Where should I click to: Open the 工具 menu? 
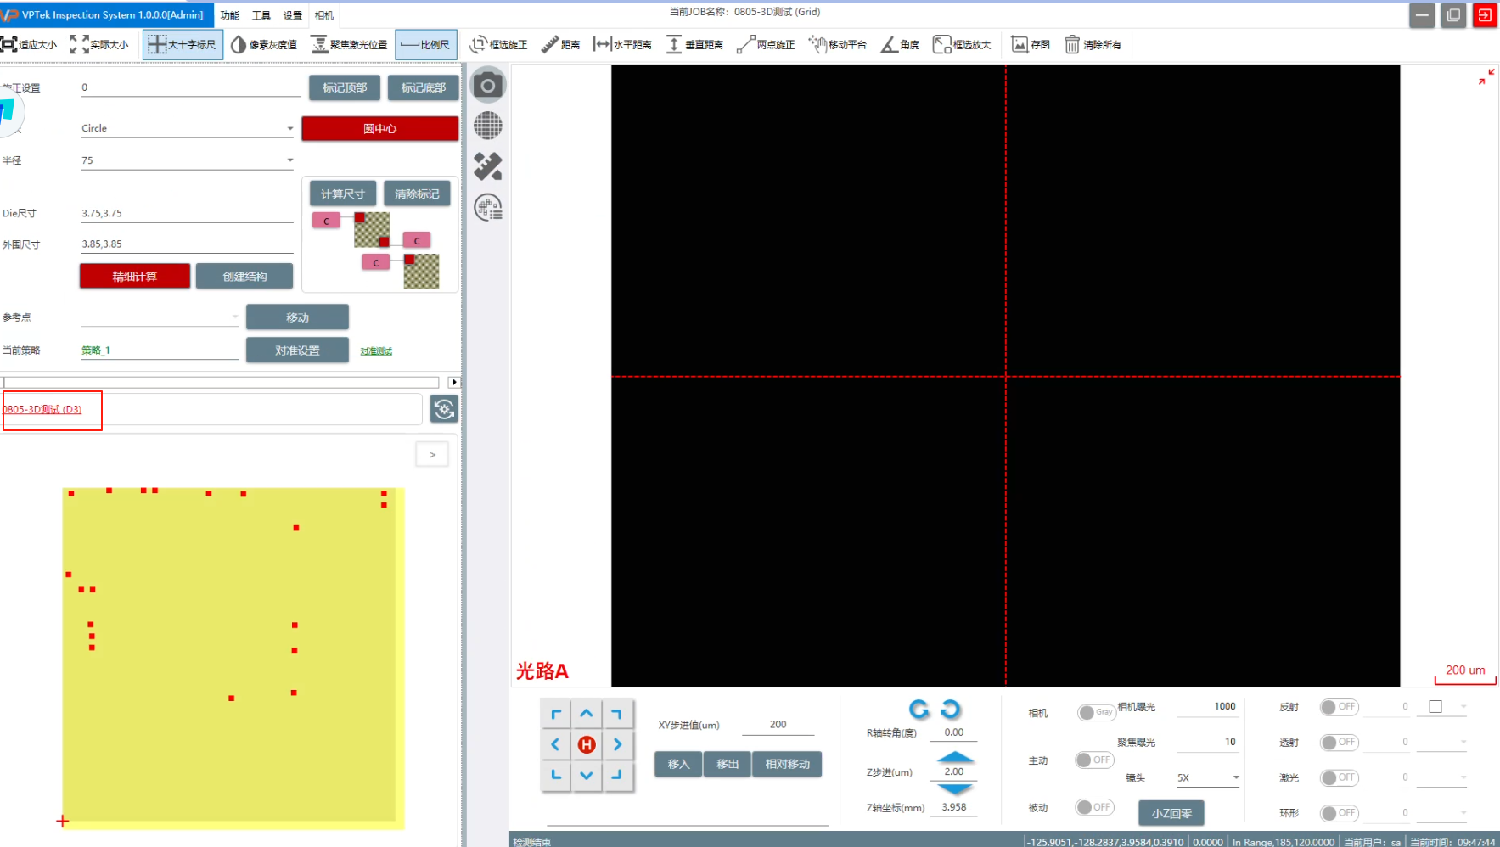261,15
